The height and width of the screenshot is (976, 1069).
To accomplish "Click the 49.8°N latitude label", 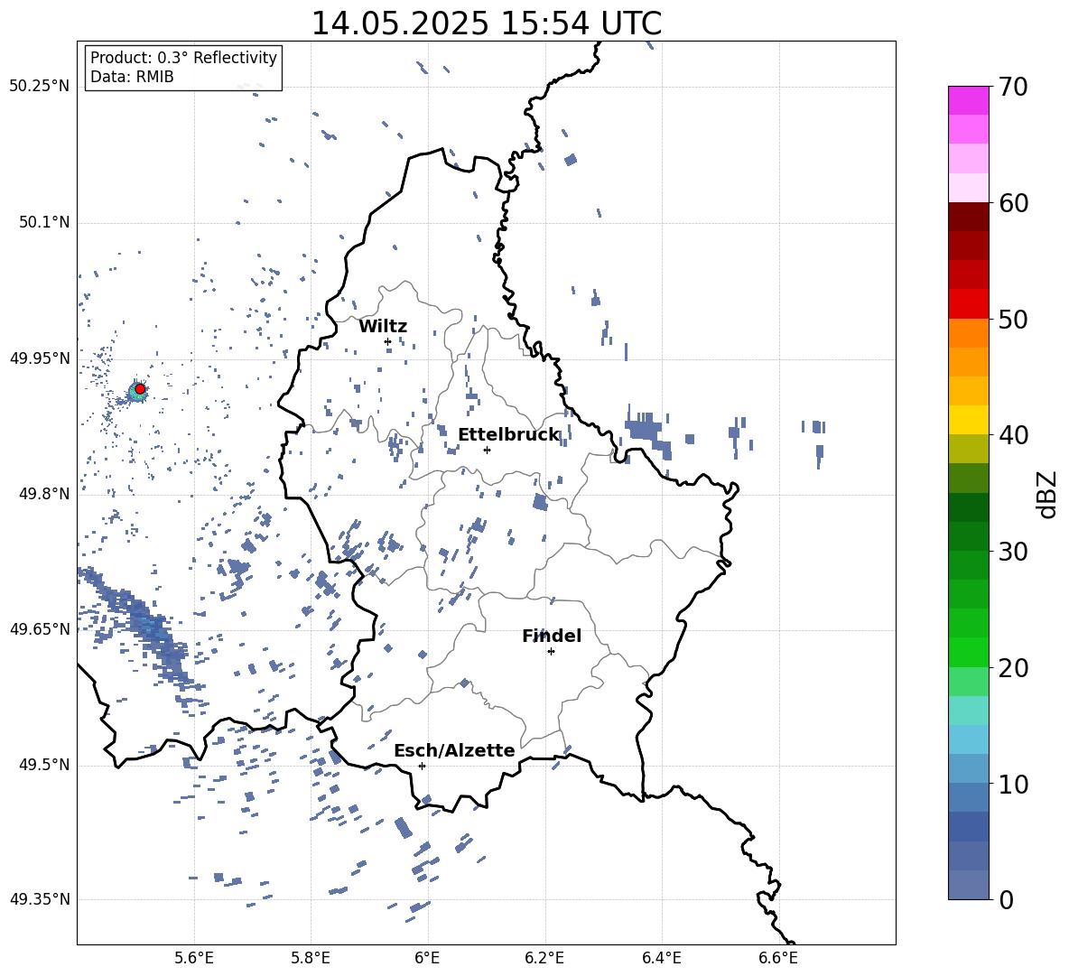I will [x=44, y=494].
